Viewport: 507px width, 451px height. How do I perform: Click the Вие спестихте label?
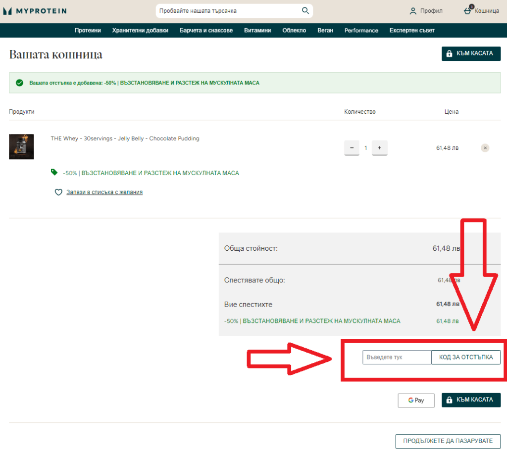[x=249, y=304]
